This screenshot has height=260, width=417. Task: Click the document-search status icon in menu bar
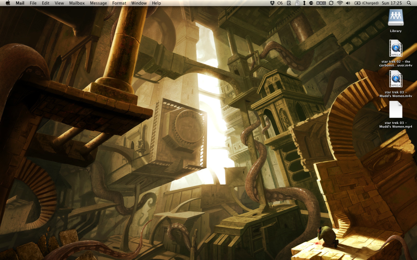point(289,3)
